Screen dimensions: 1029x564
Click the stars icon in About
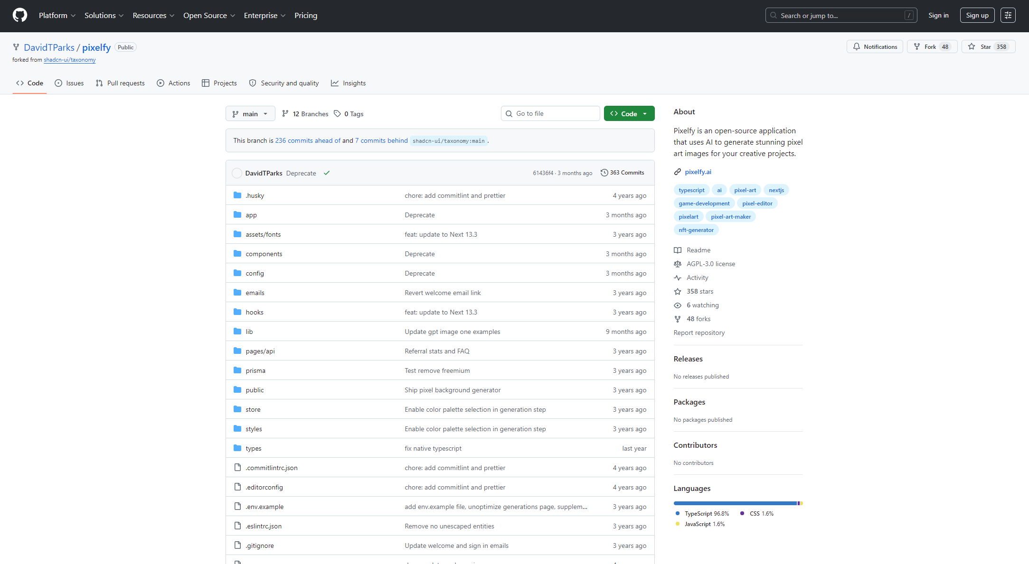tap(678, 291)
